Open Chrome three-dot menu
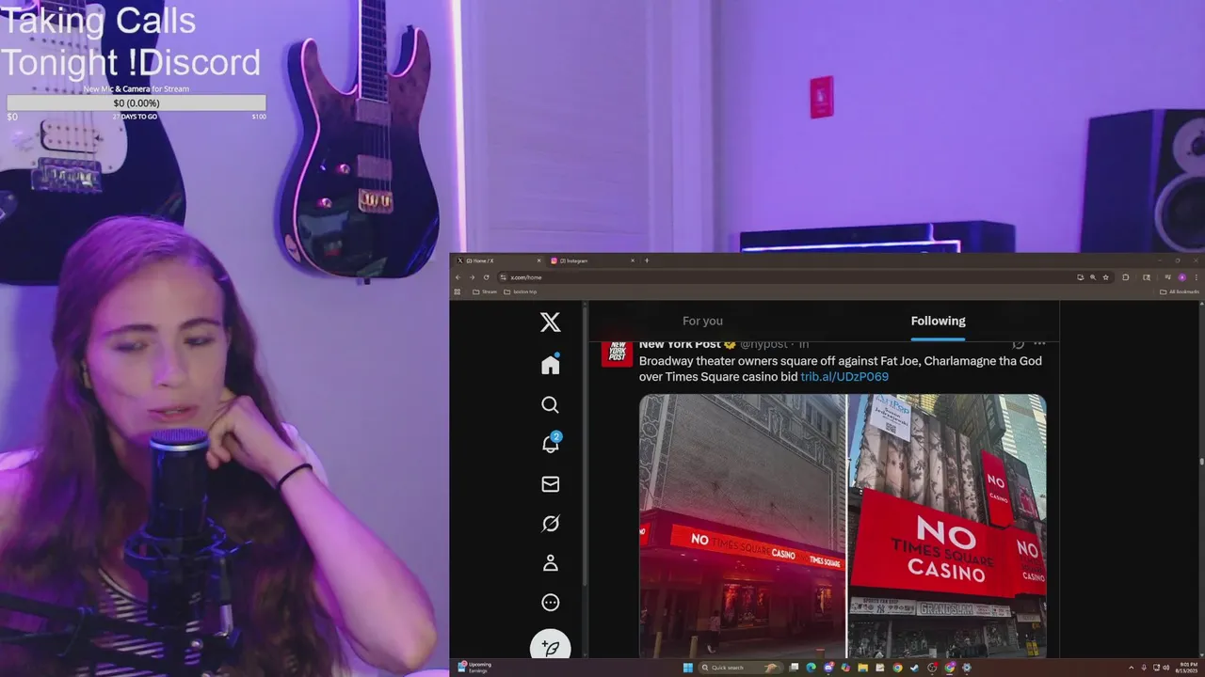The width and height of the screenshot is (1205, 677). click(x=1197, y=277)
